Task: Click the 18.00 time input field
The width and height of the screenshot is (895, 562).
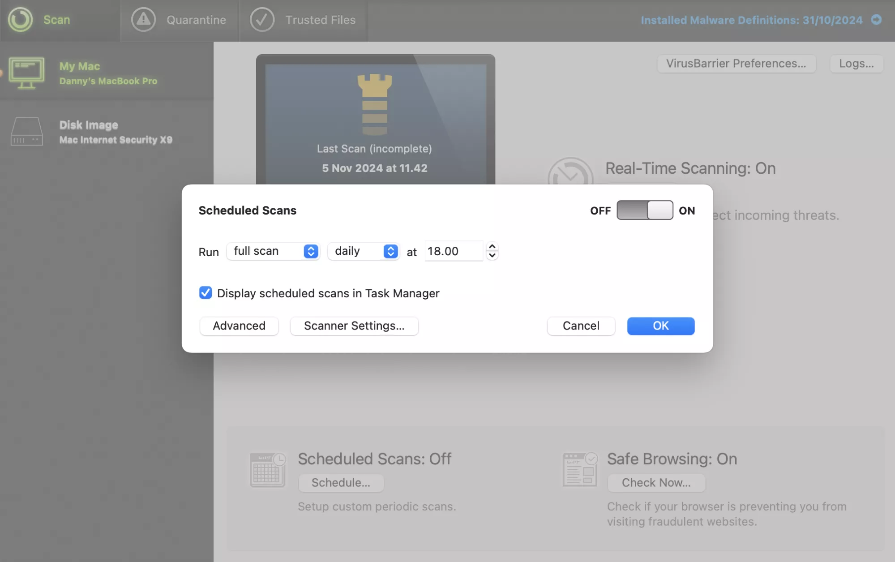Action: [453, 251]
